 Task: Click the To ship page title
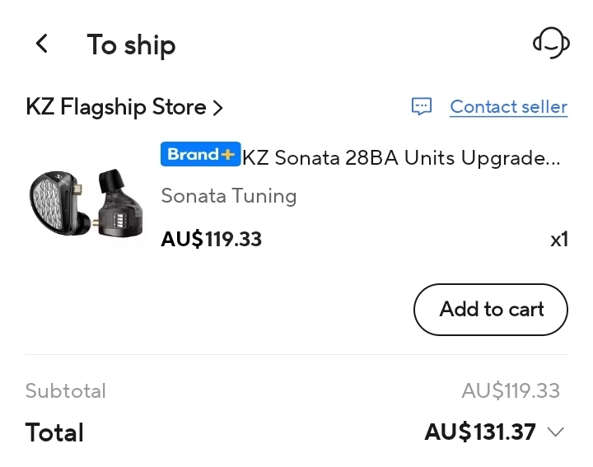coord(131,44)
